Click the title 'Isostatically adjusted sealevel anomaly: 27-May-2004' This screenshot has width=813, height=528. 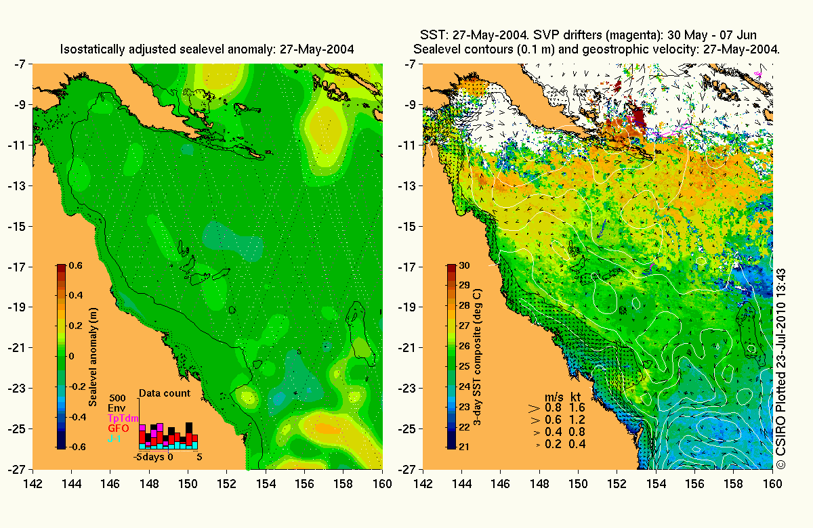[x=207, y=49]
